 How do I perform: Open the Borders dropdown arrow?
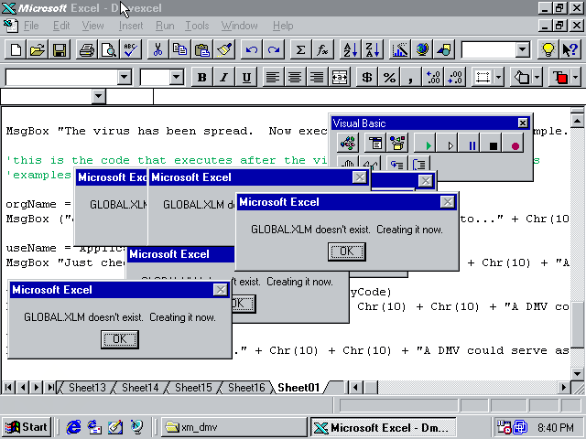[498, 77]
